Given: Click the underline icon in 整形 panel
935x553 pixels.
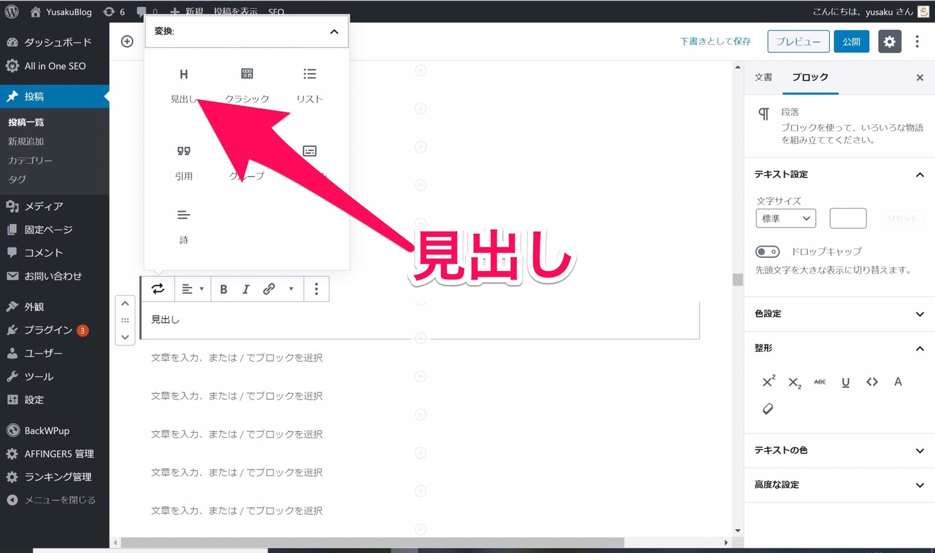Looking at the screenshot, I should tap(845, 382).
